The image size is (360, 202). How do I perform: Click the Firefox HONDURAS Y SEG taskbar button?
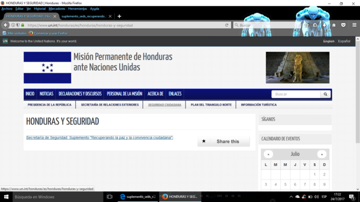tap(180, 197)
